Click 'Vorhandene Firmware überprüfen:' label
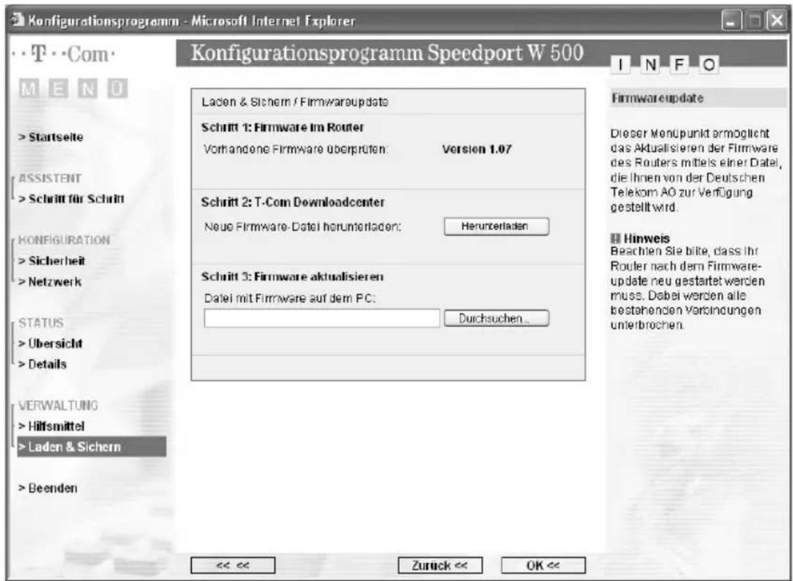793x581 pixels. tap(296, 150)
